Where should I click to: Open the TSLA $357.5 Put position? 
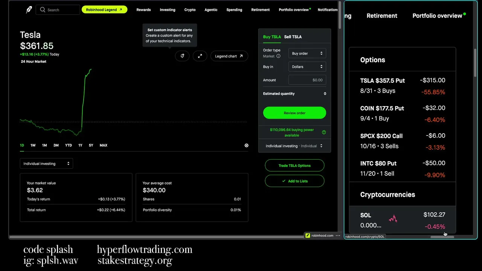point(403,86)
